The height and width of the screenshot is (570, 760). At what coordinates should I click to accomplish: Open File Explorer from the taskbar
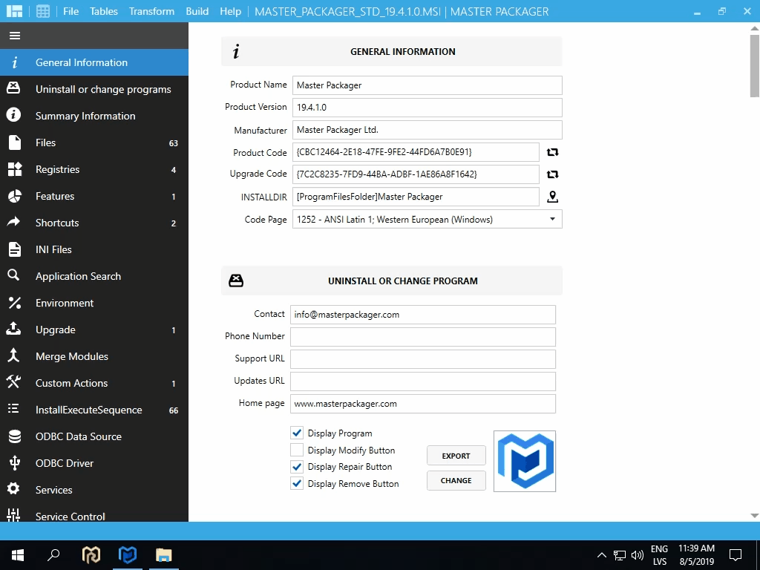coord(164,555)
